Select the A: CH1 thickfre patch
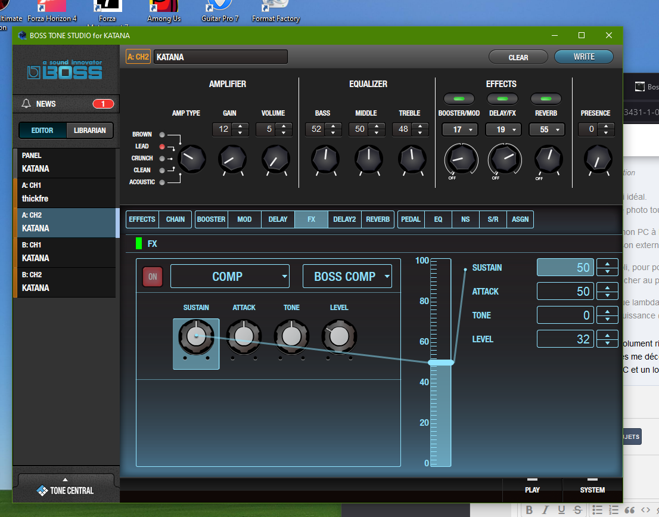 [65, 192]
